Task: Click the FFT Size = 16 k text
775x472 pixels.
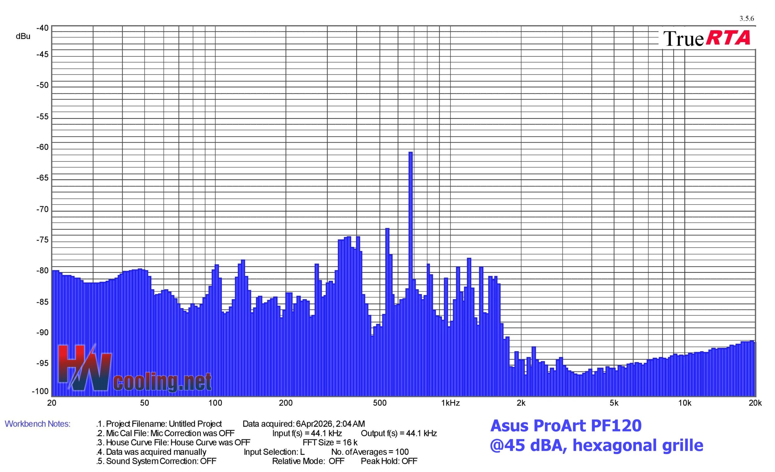Action: 330,442
